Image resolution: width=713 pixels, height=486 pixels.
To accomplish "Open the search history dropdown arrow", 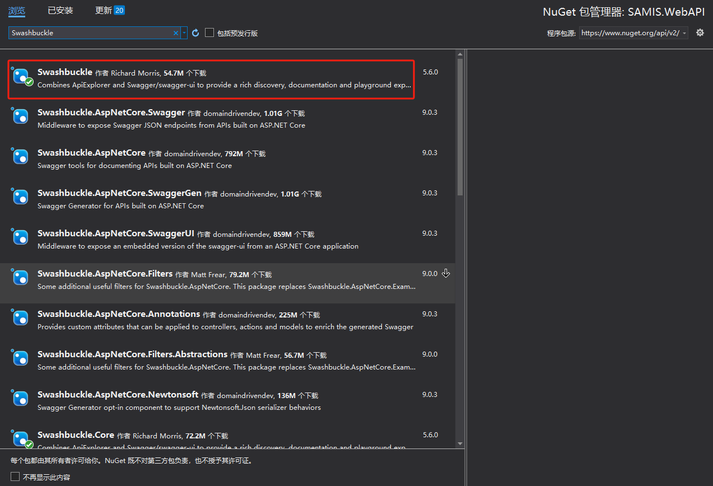I will click(x=184, y=33).
